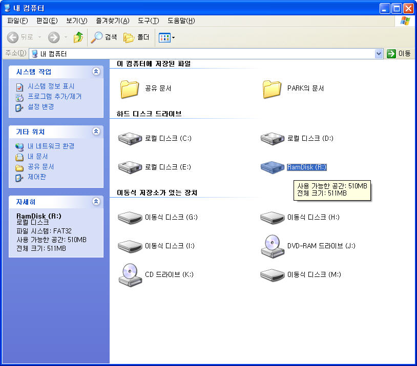Click the 로컬 디스크 (C:) label text
The width and height of the screenshot is (417, 366).
tap(169, 139)
